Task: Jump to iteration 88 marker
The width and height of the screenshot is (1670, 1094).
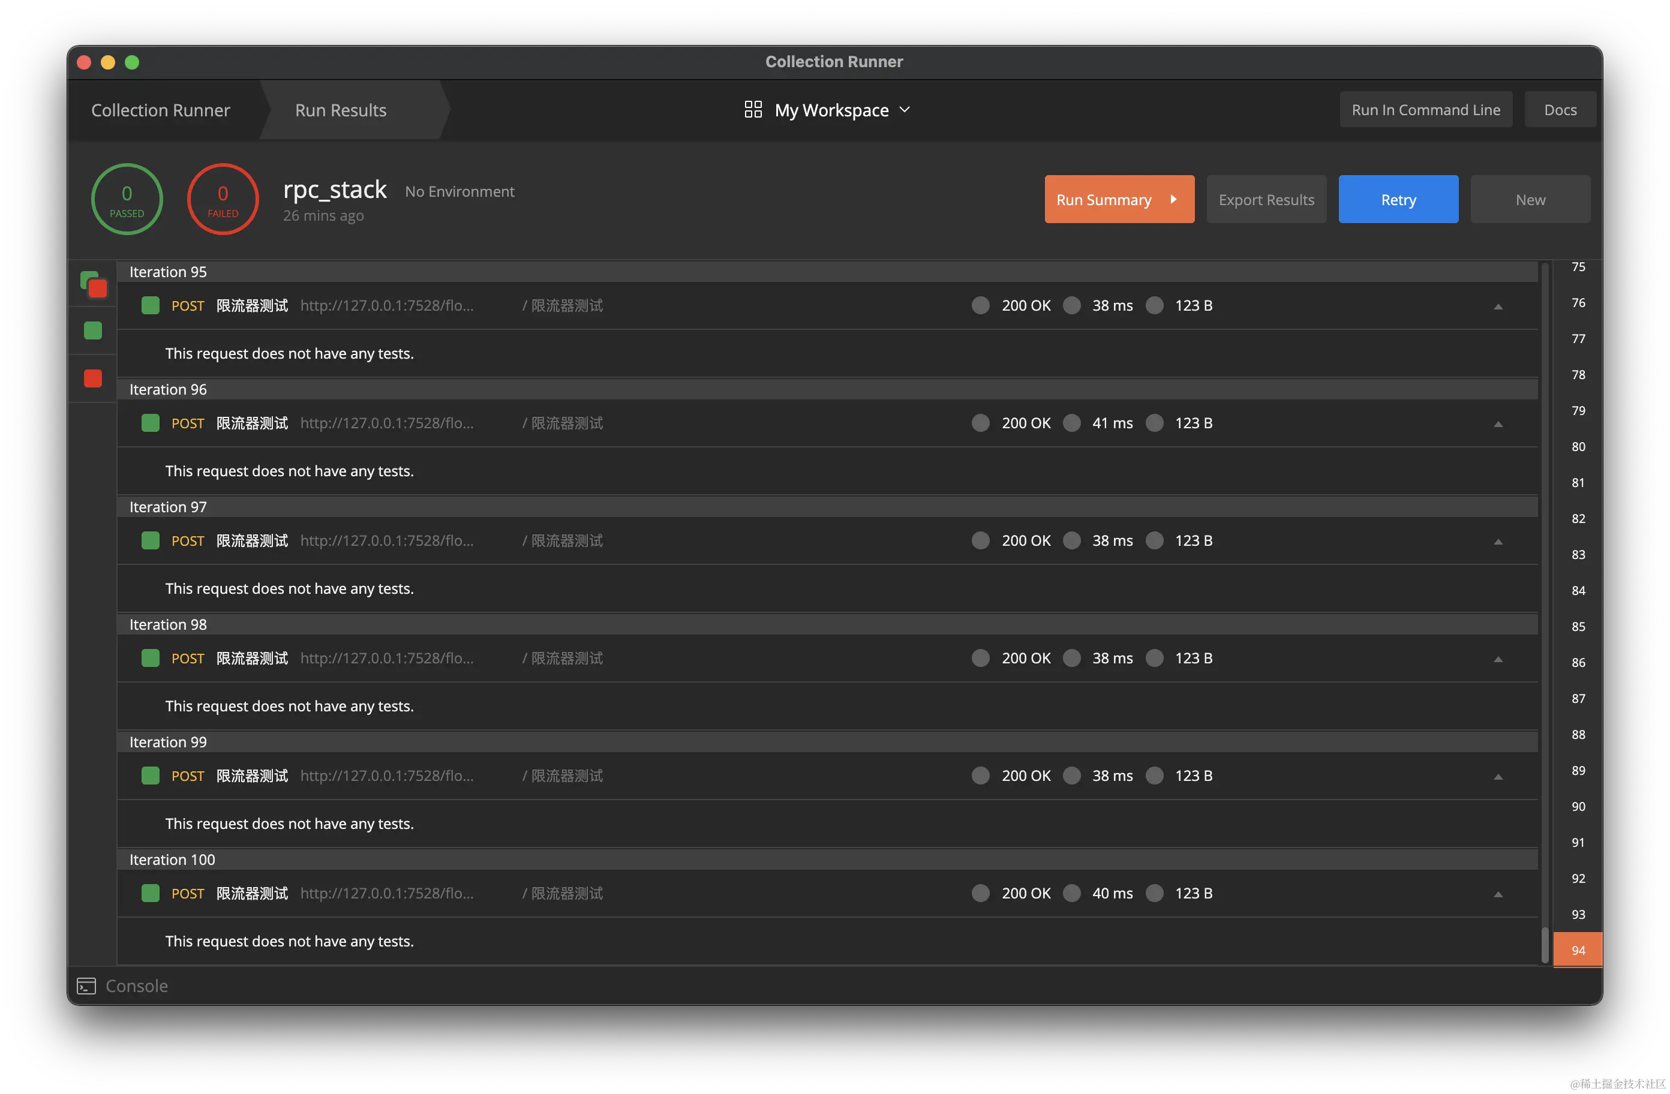Action: pyautogui.click(x=1578, y=734)
